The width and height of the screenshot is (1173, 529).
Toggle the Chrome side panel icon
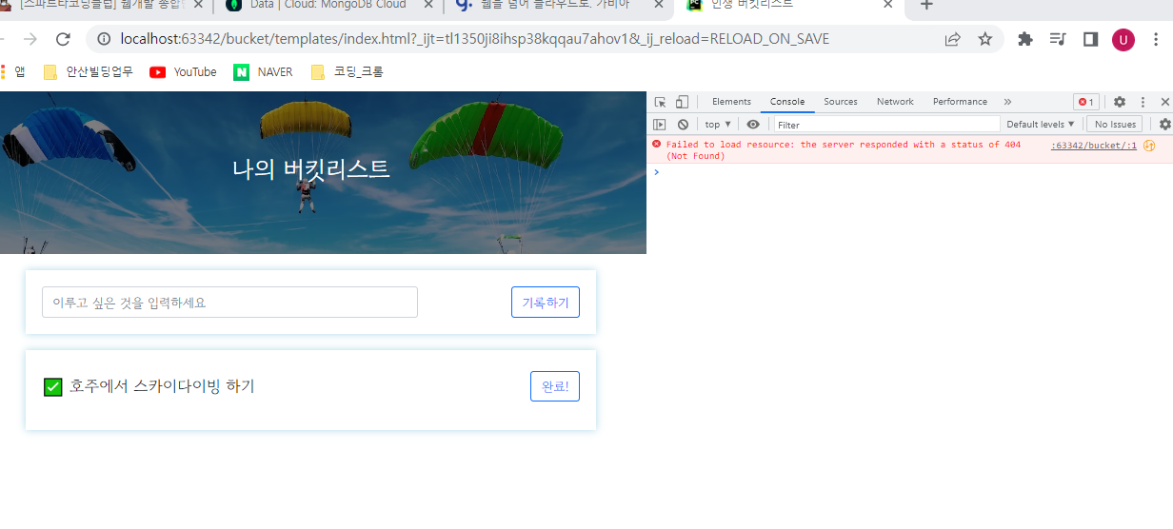[x=1090, y=39]
